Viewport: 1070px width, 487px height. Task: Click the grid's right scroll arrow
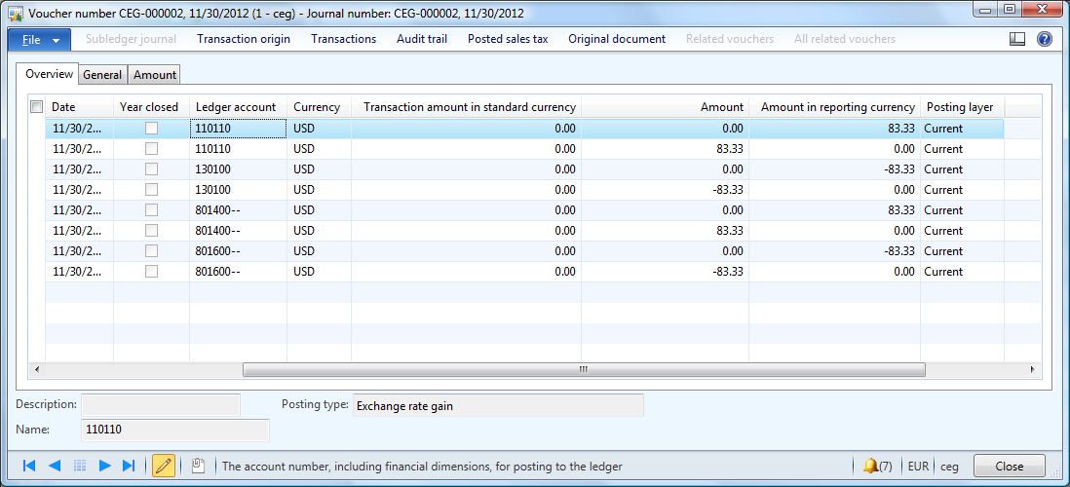click(1033, 370)
